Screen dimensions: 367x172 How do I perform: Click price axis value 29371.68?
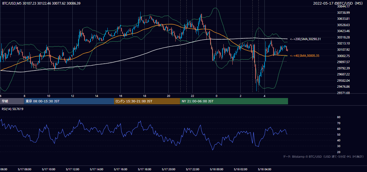point(343,93)
